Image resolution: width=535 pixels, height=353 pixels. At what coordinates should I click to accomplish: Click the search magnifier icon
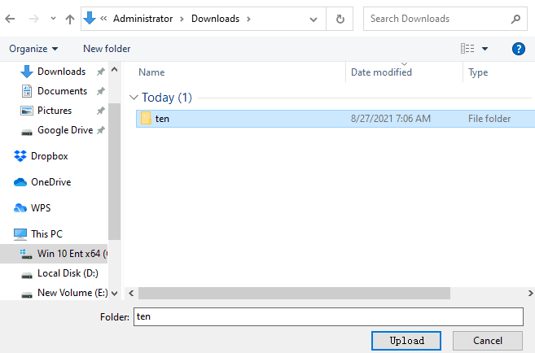tap(515, 19)
